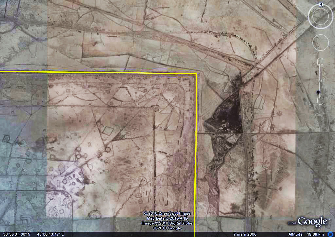Click the Image © 2010 DigitalGlobe credit

coord(167,223)
